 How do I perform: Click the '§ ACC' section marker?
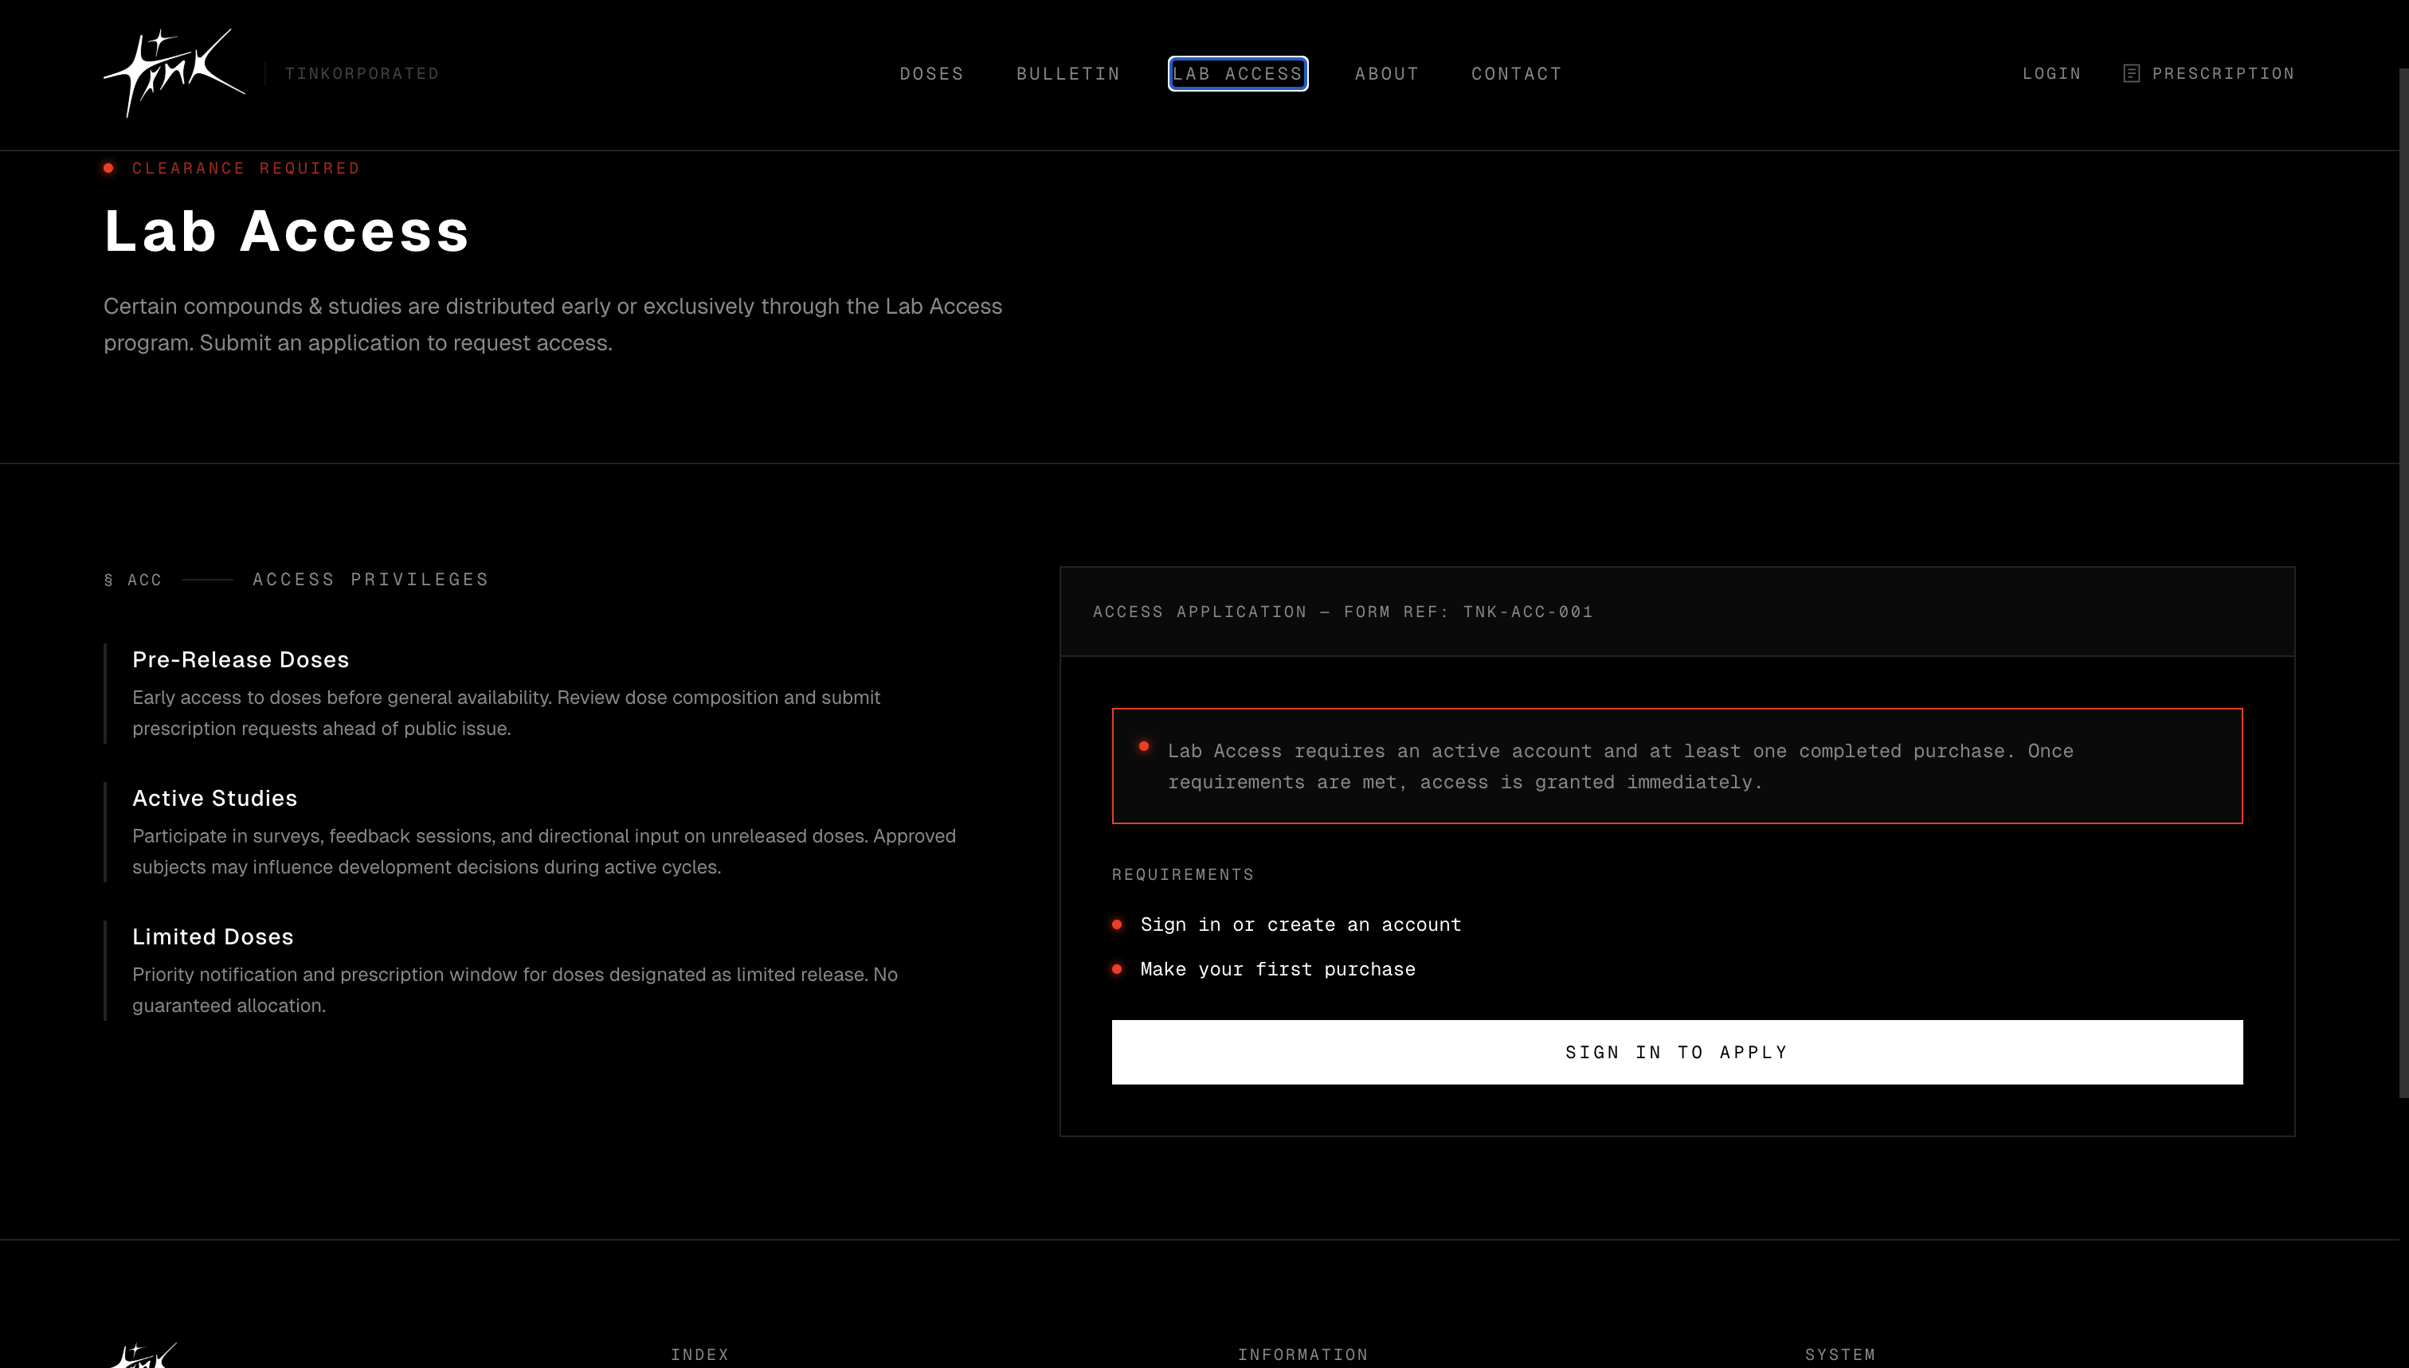132,580
